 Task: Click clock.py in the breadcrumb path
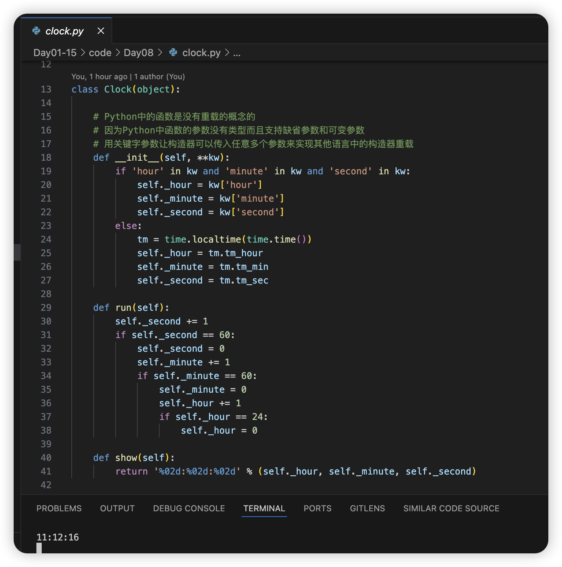click(201, 53)
